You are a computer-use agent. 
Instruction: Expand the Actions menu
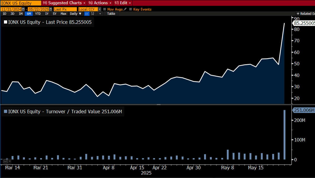(x=99, y=3)
